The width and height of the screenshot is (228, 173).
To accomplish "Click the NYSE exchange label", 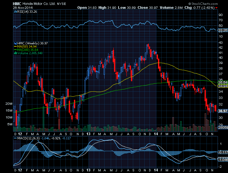I will point(61,4).
